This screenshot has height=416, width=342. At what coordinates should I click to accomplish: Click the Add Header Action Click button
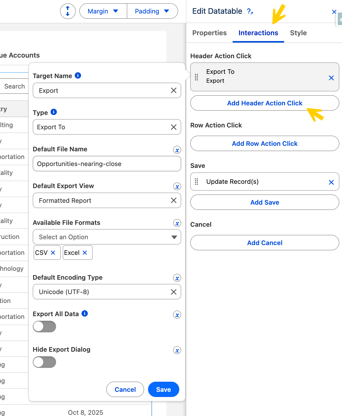coord(264,103)
